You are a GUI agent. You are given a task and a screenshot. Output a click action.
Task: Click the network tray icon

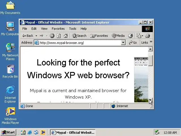pyautogui.click(x=157, y=132)
